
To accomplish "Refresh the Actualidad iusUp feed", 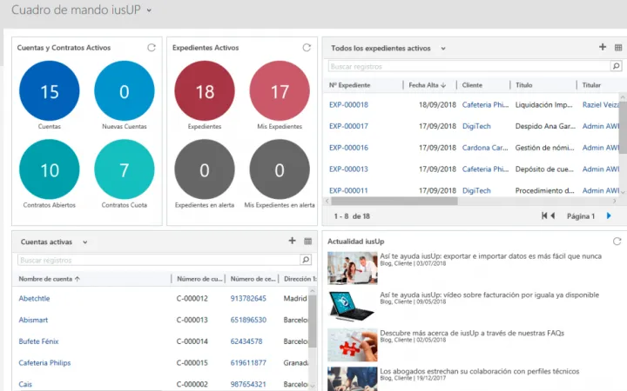I will 617,241.
